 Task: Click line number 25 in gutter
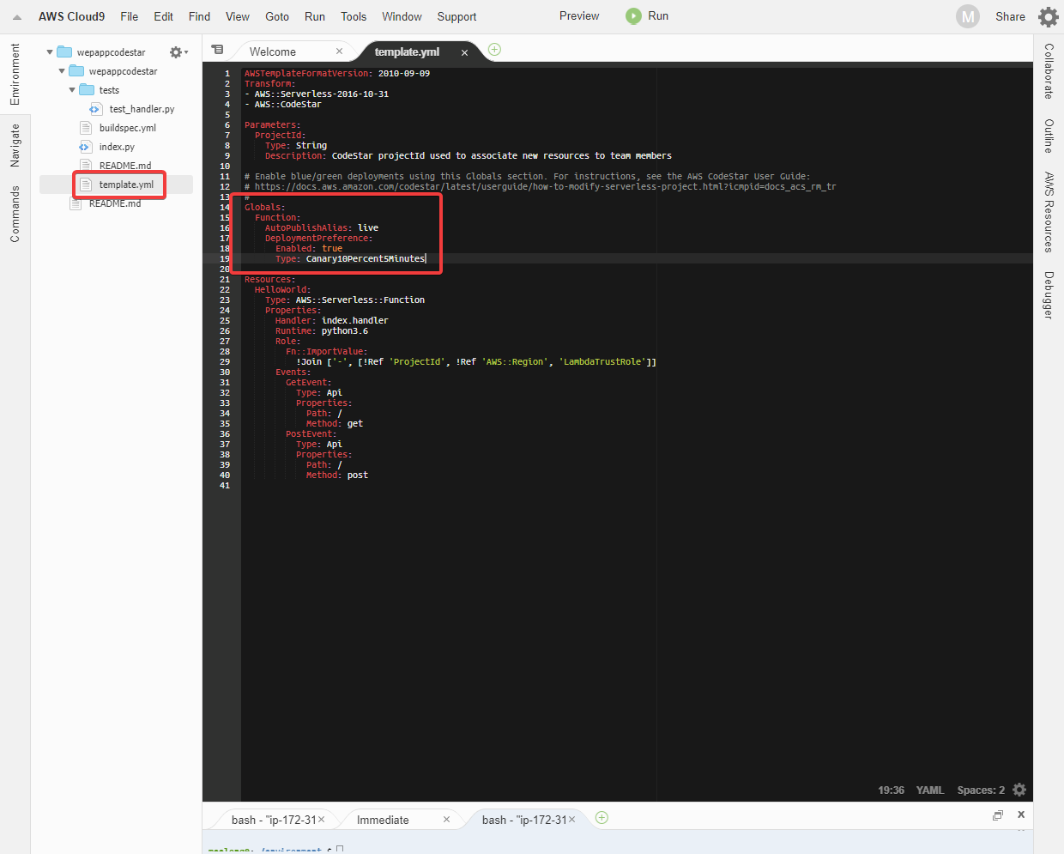coord(225,320)
